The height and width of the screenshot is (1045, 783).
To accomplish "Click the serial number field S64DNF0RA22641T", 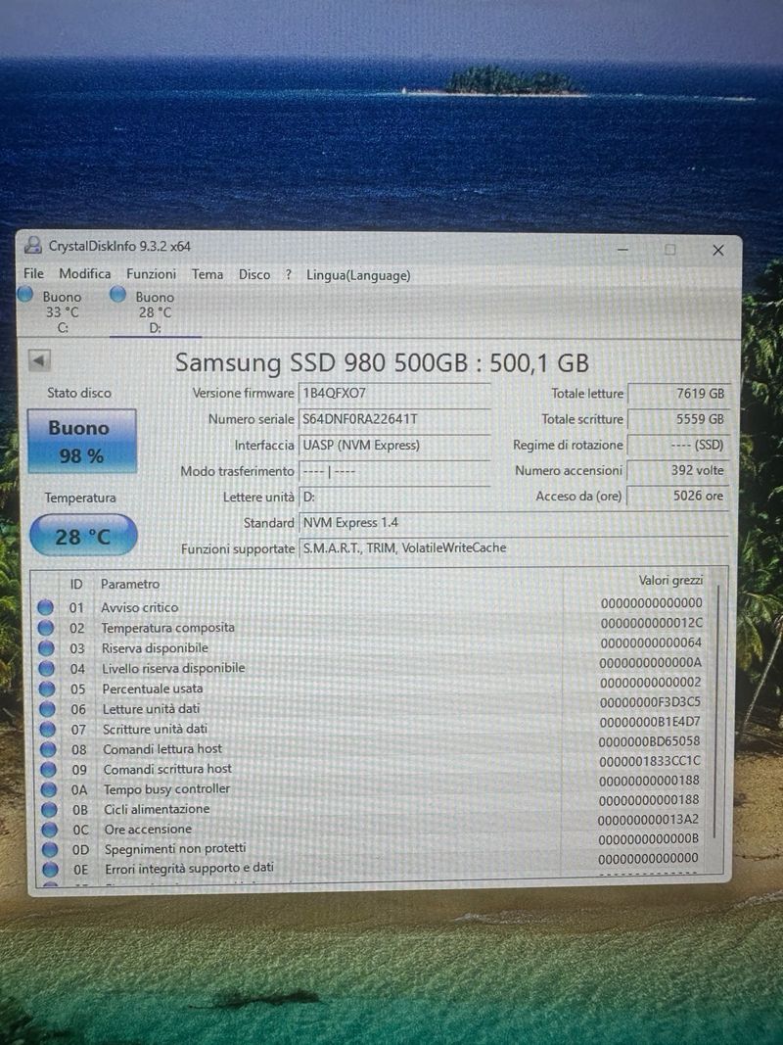I will coord(394,419).
